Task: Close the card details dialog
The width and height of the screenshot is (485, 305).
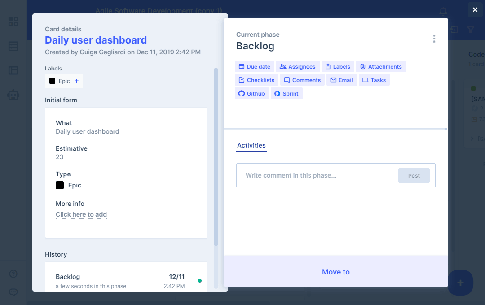Action: point(475,10)
